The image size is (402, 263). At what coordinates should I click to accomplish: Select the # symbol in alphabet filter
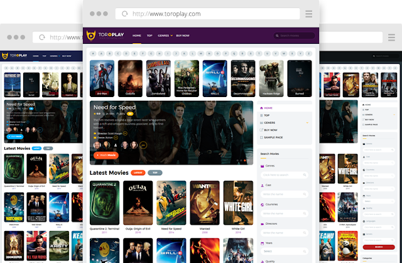(93, 54)
